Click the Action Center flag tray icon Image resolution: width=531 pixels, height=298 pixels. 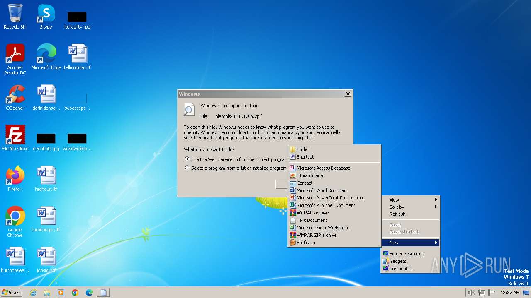point(492,293)
